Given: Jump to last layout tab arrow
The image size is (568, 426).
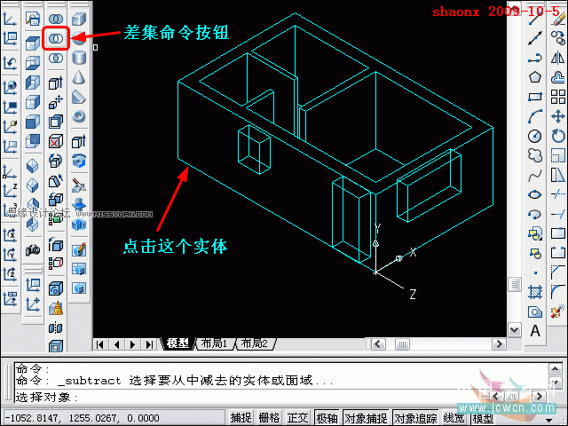Looking at the screenshot, I should click(149, 344).
